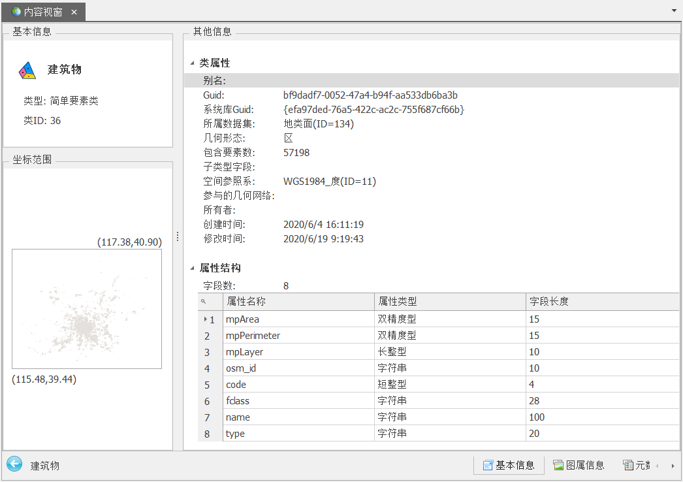Open the partially visible 元数据 tab
683x482 pixels.
(636, 465)
